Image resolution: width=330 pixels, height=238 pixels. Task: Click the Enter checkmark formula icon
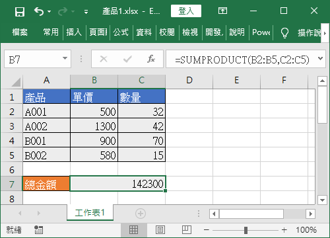[127, 59]
